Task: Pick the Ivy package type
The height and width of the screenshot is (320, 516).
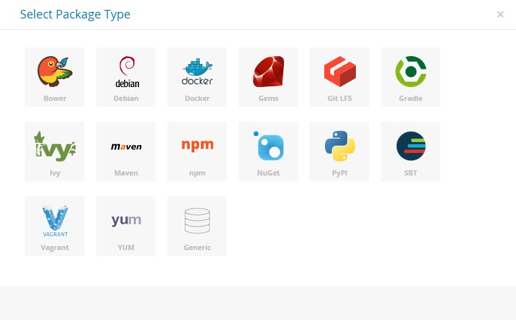Action: 55,152
